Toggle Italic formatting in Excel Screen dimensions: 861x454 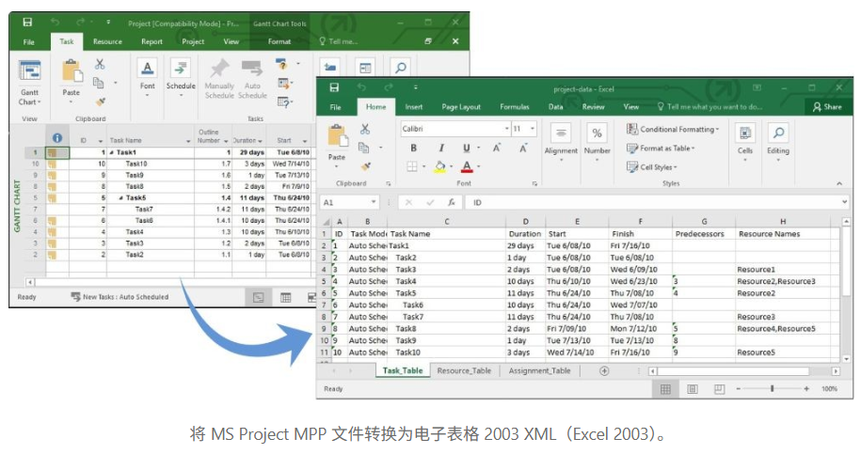(440, 149)
